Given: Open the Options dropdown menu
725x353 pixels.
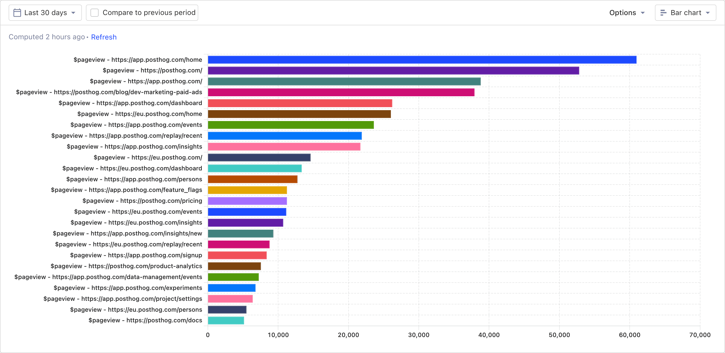Looking at the screenshot, I should pos(627,13).
